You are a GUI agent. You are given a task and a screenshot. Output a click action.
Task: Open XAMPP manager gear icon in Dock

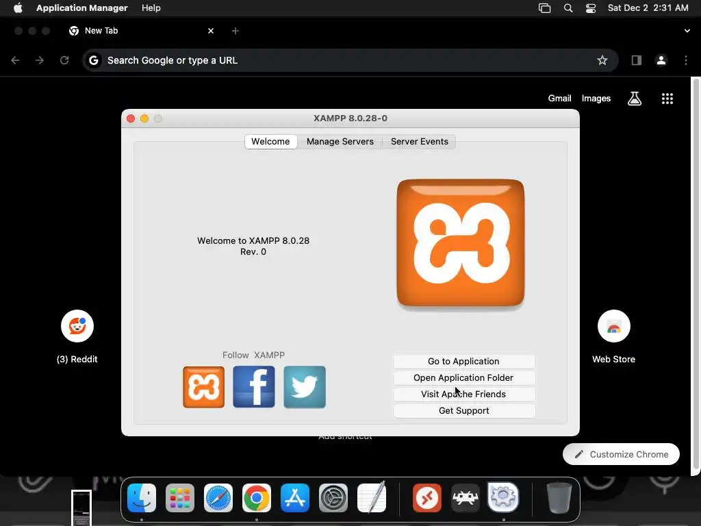point(503,497)
